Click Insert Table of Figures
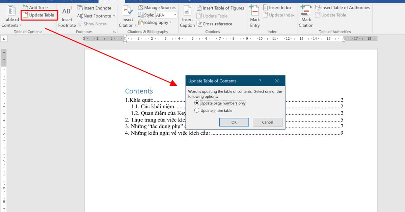The image size is (405, 212). pyautogui.click(x=220, y=8)
